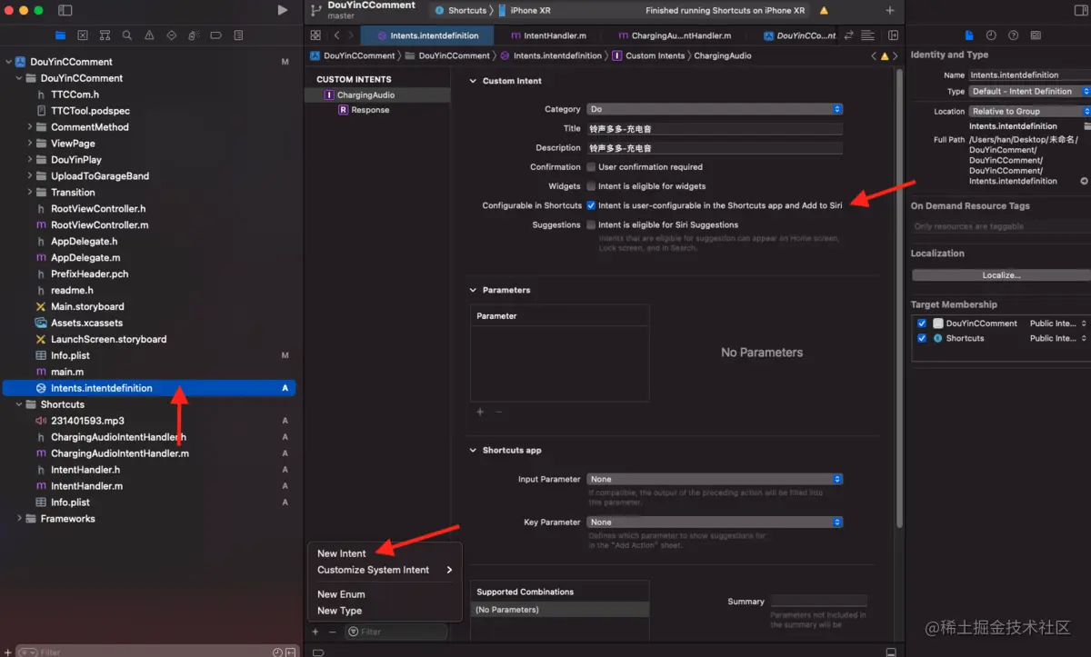The height and width of the screenshot is (657, 1091).
Task: Enable User confirmation required checkbox
Action: [x=591, y=167]
